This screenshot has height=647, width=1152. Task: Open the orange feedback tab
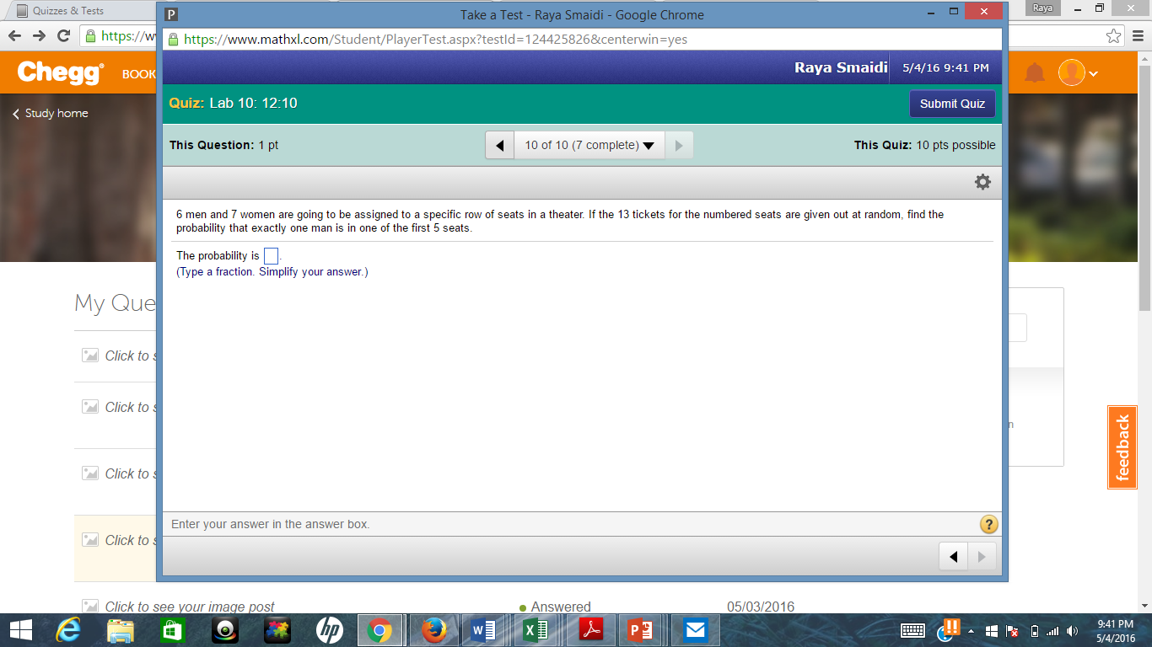tap(1122, 447)
